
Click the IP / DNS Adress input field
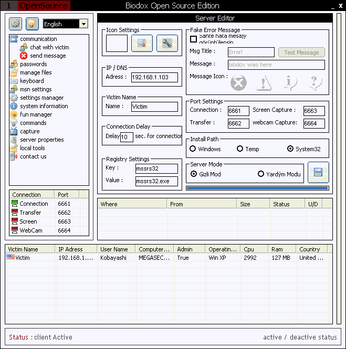pos(154,77)
